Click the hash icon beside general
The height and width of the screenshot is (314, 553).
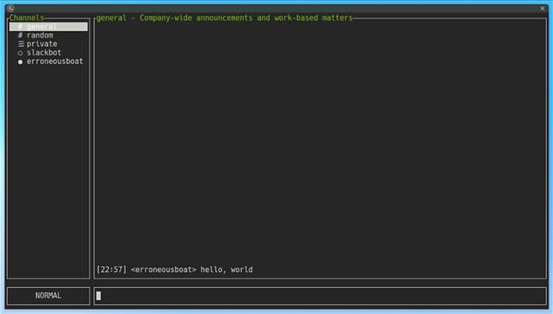pos(21,27)
